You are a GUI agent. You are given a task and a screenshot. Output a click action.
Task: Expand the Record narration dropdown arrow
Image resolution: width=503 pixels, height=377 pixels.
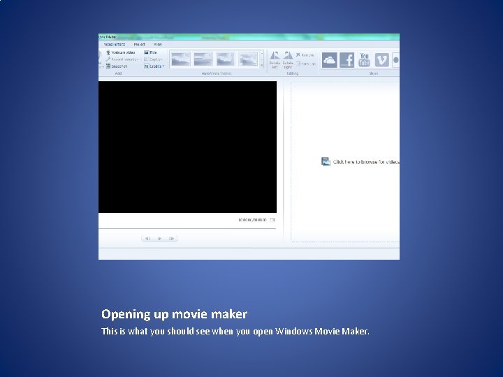tap(141, 59)
